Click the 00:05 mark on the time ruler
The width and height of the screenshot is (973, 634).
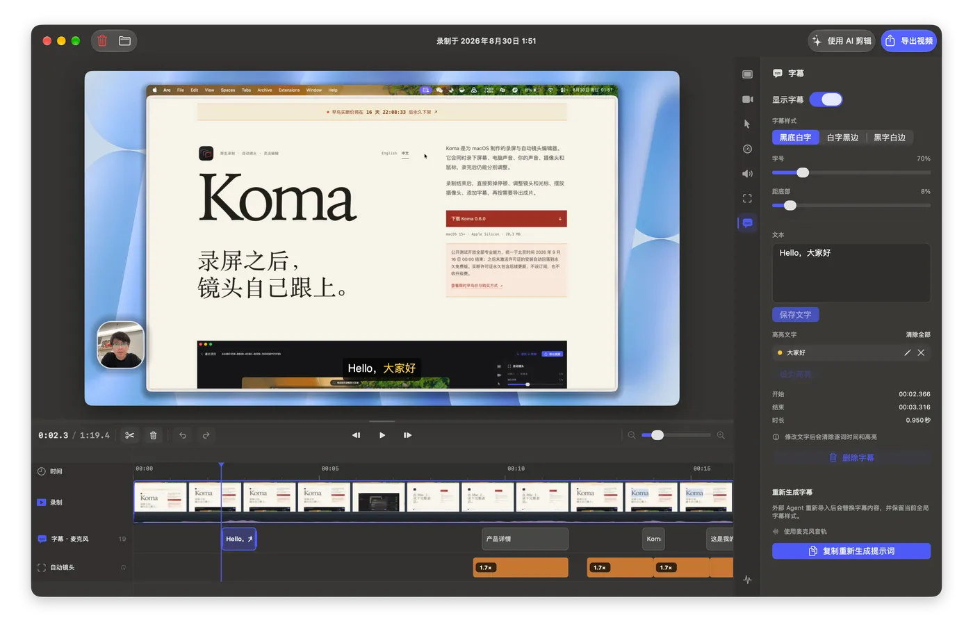pyautogui.click(x=330, y=469)
